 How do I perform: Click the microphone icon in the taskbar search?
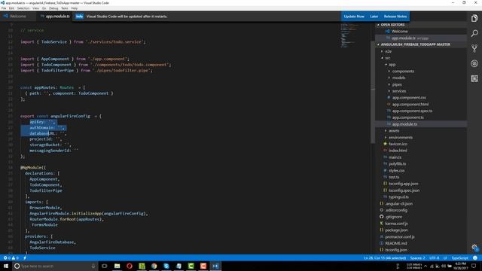pyautogui.click(x=93, y=266)
